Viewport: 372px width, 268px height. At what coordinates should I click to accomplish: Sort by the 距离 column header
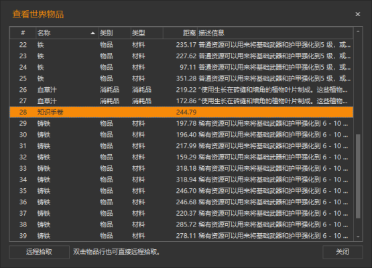click(180, 33)
